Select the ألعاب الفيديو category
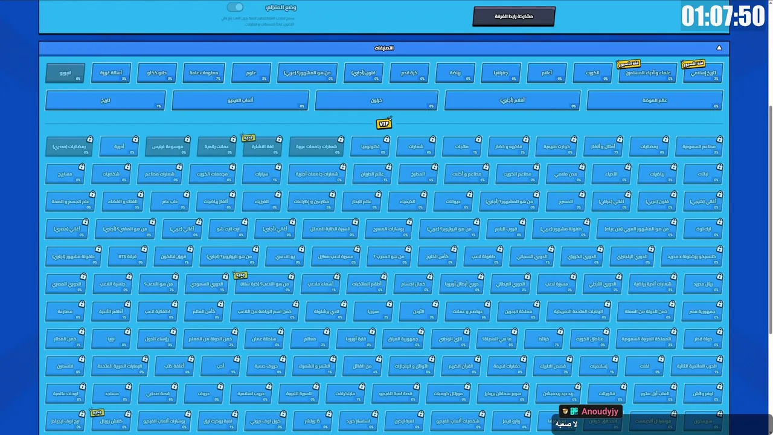This screenshot has height=435, width=773. point(240,100)
